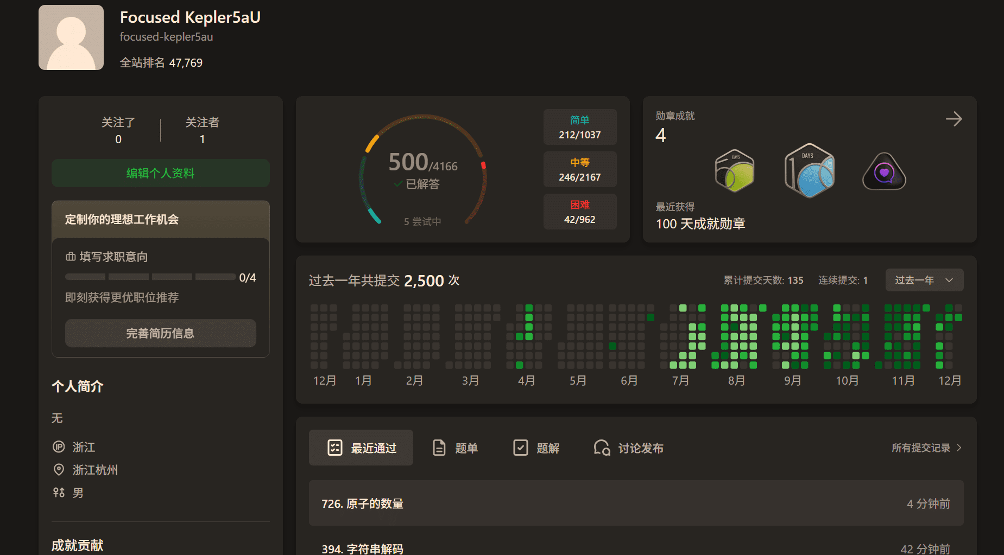
Task: Click the IP icon next to 浙江
Action: 59,447
